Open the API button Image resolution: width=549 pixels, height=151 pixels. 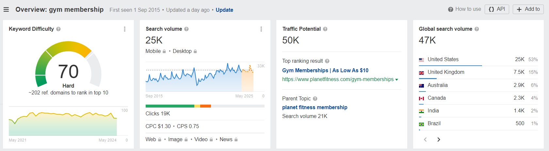[x=497, y=9]
